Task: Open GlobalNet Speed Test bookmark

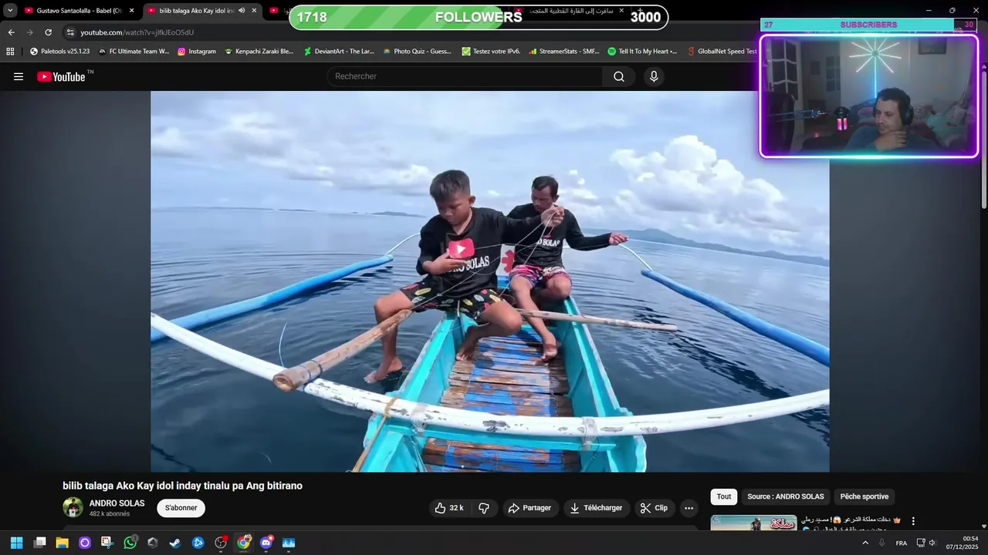Action: coord(722,52)
